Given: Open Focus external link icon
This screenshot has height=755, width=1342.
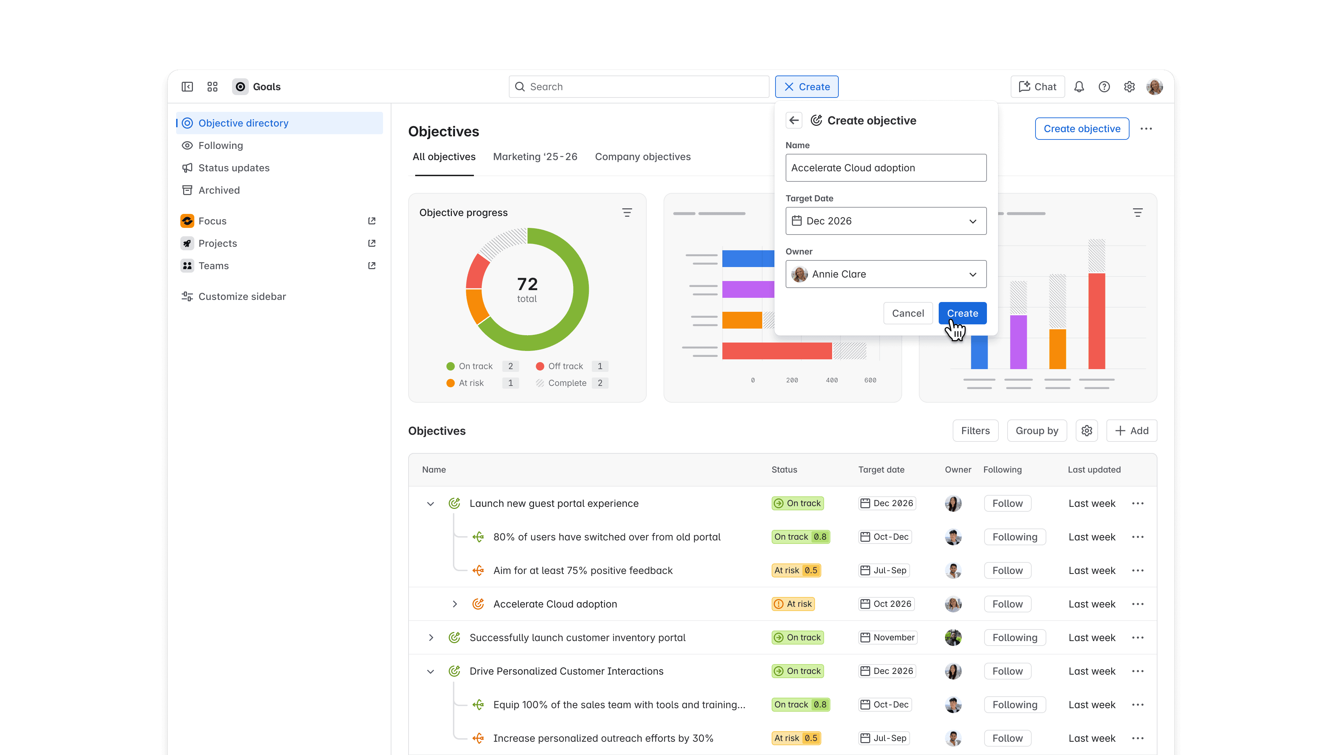Looking at the screenshot, I should coord(371,221).
